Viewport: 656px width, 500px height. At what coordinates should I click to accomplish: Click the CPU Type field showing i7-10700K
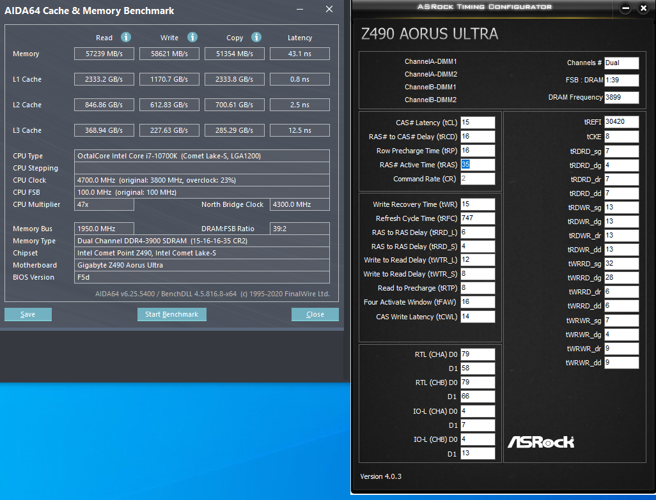pos(201,156)
